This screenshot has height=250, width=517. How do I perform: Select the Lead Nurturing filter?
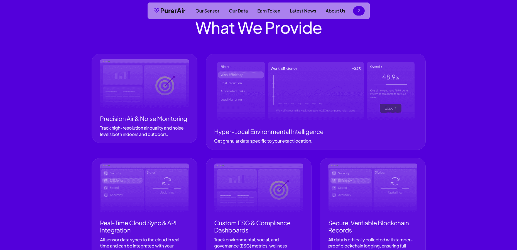231,100
